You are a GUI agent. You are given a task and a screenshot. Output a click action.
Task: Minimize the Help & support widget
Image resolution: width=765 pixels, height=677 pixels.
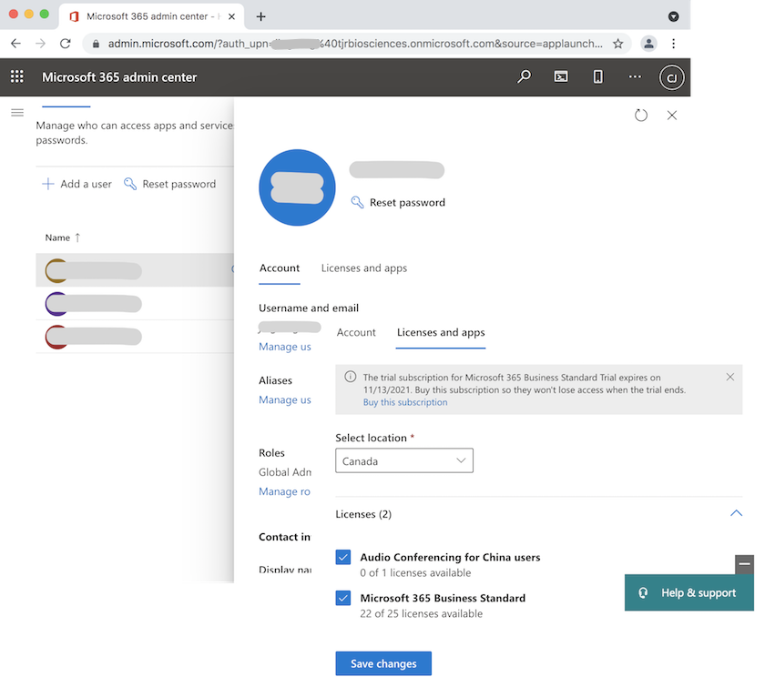[743, 564]
